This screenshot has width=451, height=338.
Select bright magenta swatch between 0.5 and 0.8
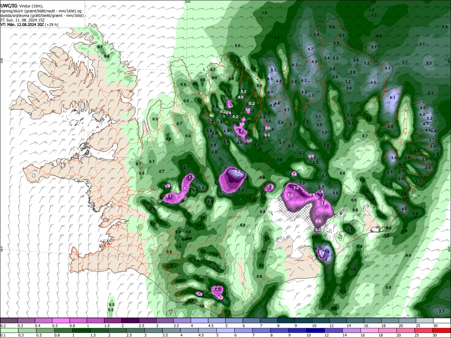point(61,321)
